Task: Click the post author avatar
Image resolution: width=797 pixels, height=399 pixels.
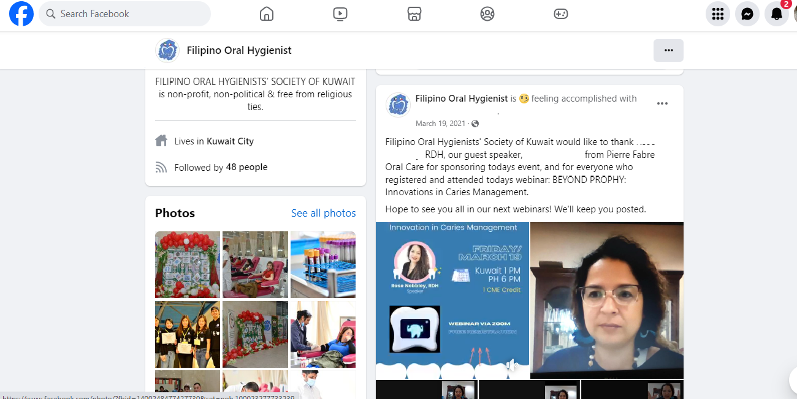Action: point(398,105)
